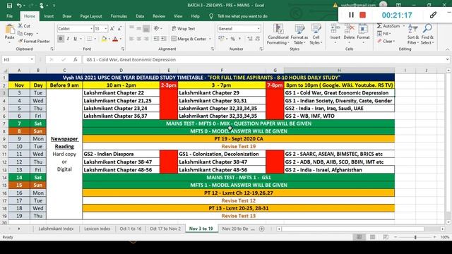Toggle Wrap Text
The height and width of the screenshot is (254, 452).
click(x=184, y=28)
